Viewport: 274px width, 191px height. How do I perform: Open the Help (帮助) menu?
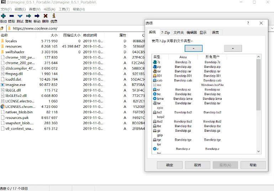pyautogui.click(x=79, y=9)
